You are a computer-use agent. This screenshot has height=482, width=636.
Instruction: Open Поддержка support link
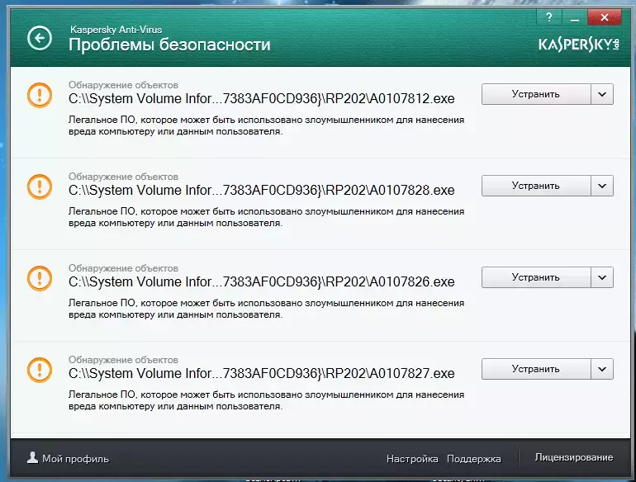pos(474,459)
